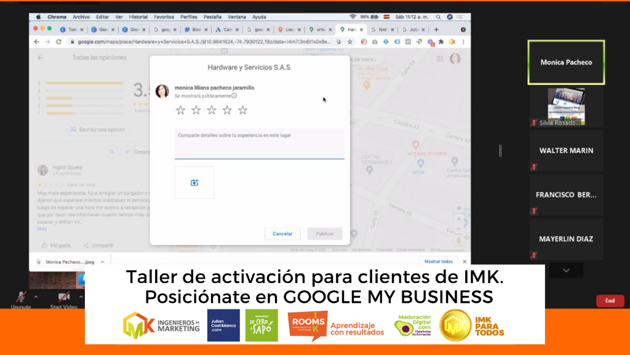Select Monica Pacheco participant tile
630x355 pixels.
(x=566, y=62)
